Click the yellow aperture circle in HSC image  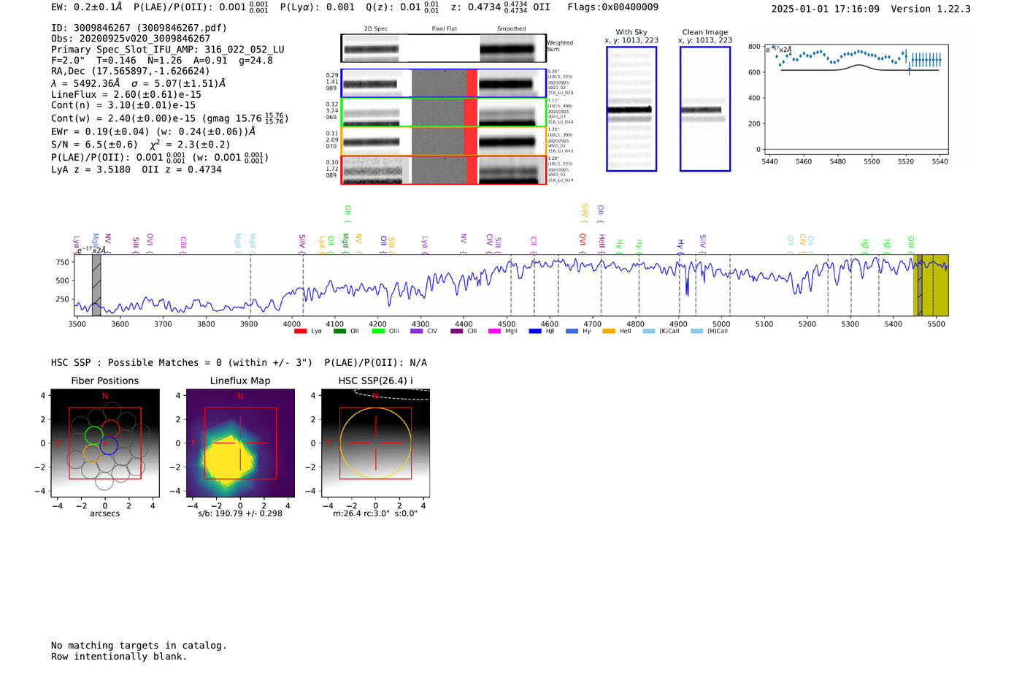coord(375,443)
